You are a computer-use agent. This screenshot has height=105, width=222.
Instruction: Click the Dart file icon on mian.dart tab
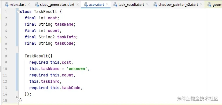pyautogui.click(x=6, y=5)
